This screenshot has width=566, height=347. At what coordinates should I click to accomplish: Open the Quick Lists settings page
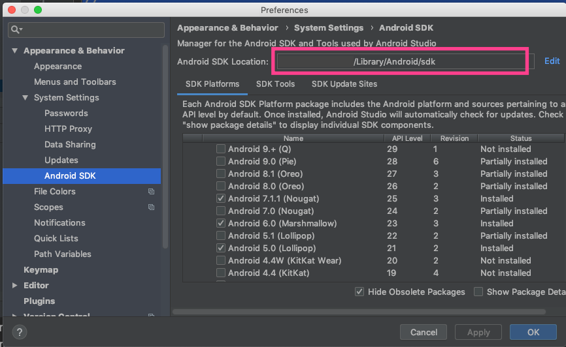pos(56,239)
